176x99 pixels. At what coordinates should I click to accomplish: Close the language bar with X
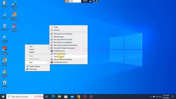point(97,1)
